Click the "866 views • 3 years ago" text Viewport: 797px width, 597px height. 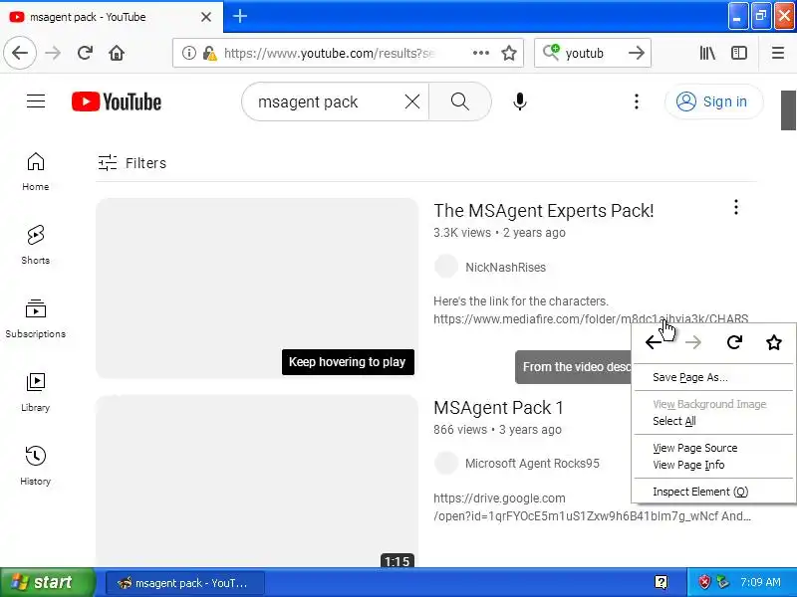(x=497, y=430)
